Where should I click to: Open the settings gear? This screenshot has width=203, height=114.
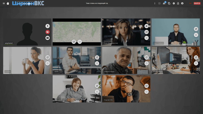[174, 3]
